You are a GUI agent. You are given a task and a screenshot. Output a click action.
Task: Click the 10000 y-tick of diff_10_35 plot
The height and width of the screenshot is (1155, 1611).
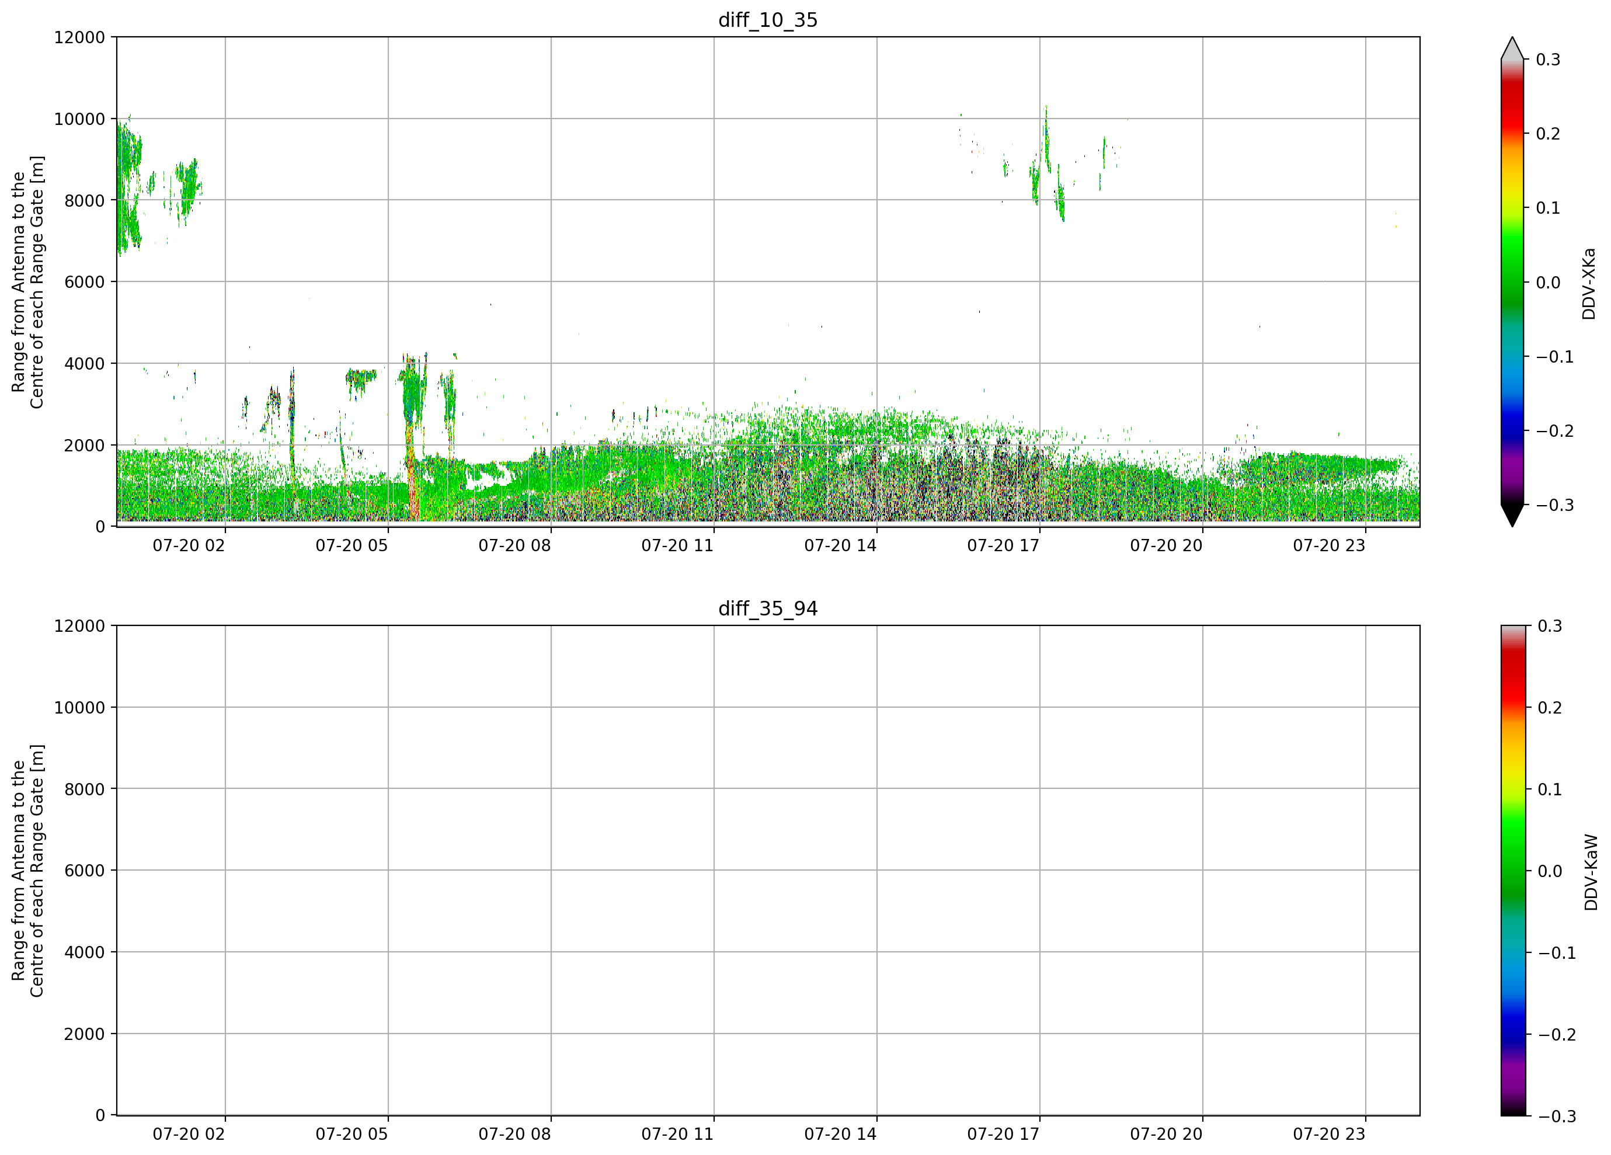point(79,119)
